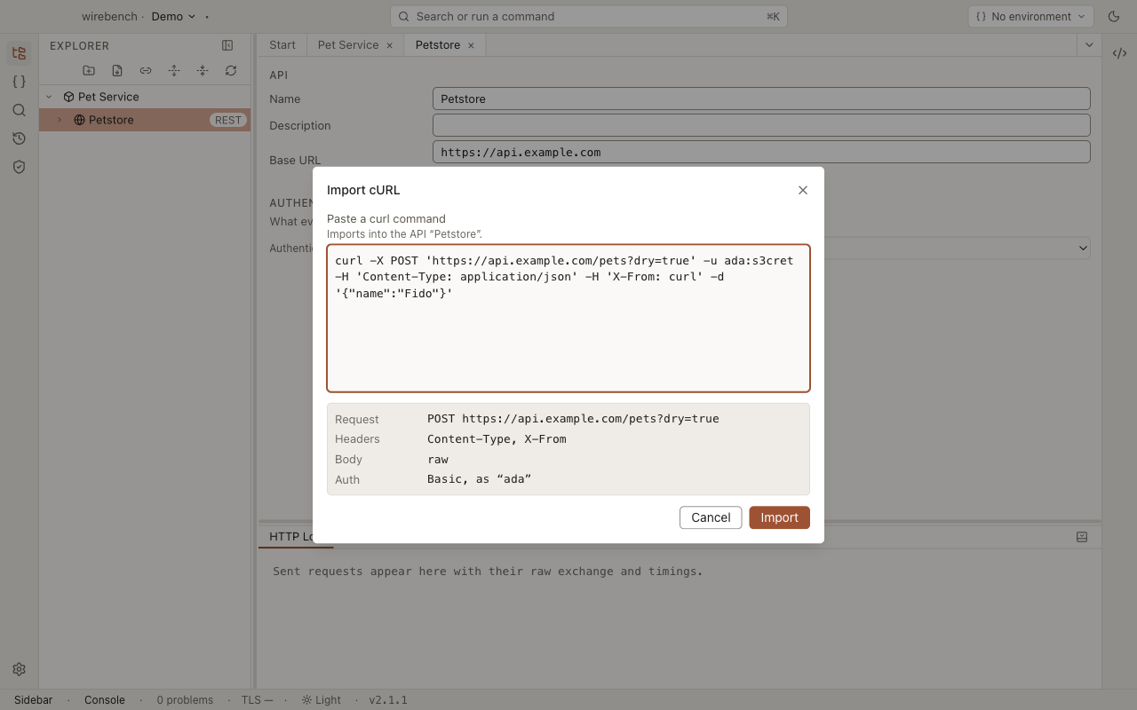Click the import file icon in Explorer
1137x710 pixels.
(117, 70)
